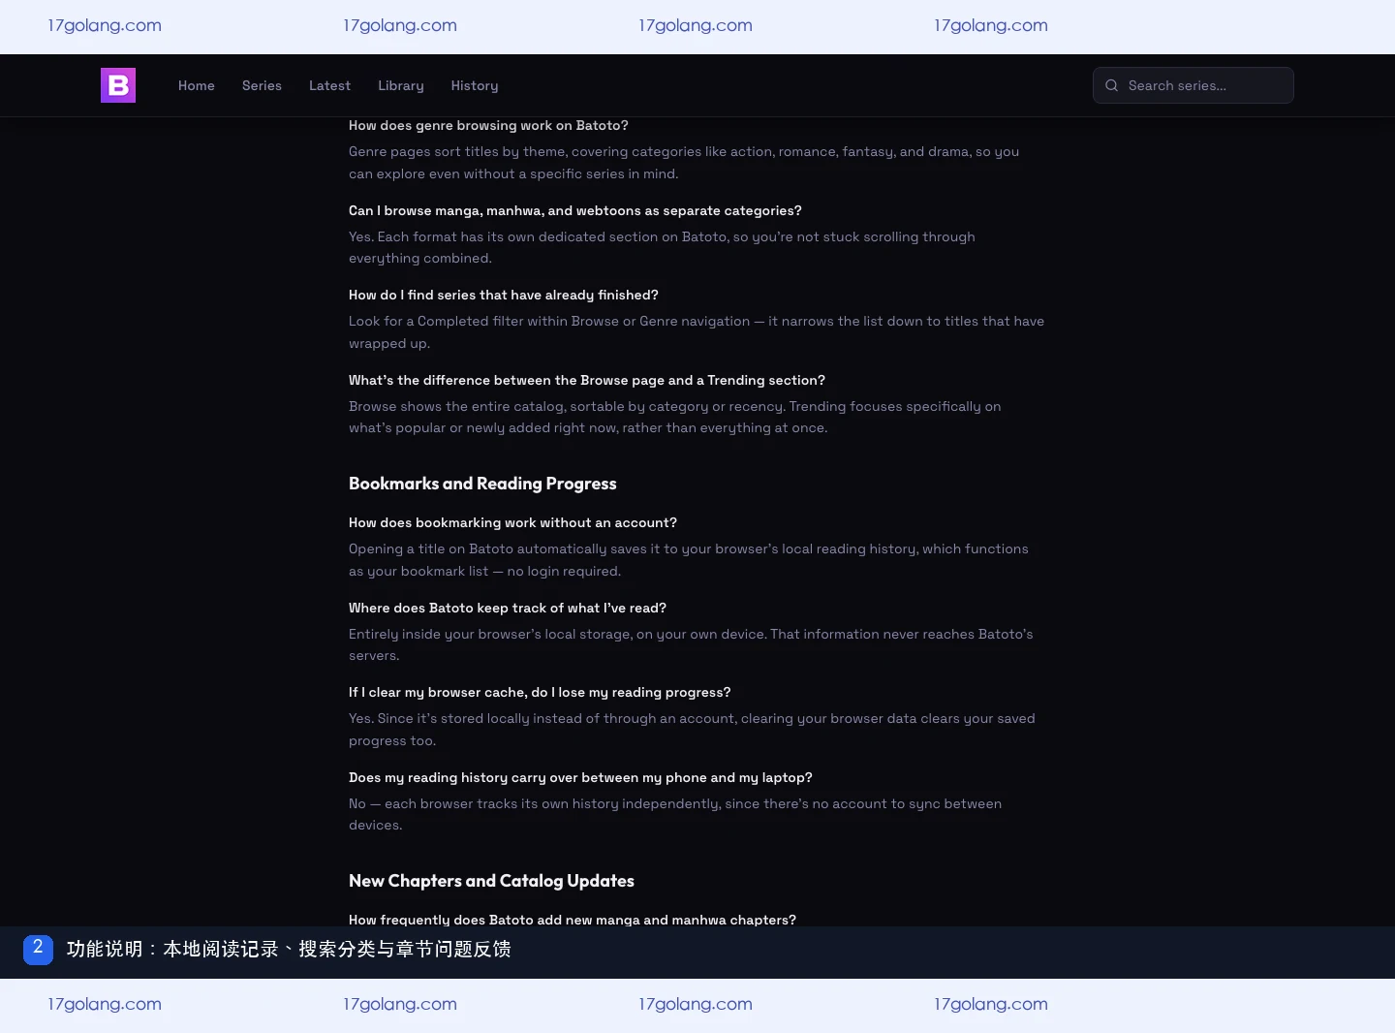Open the Library nav item
1395x1033 pixels.
[401, 85]
